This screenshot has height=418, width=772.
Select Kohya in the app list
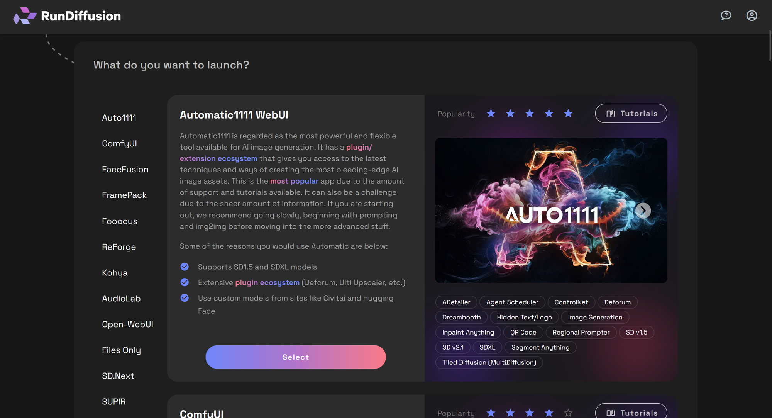pyautogui.click(x=115, y=273)
